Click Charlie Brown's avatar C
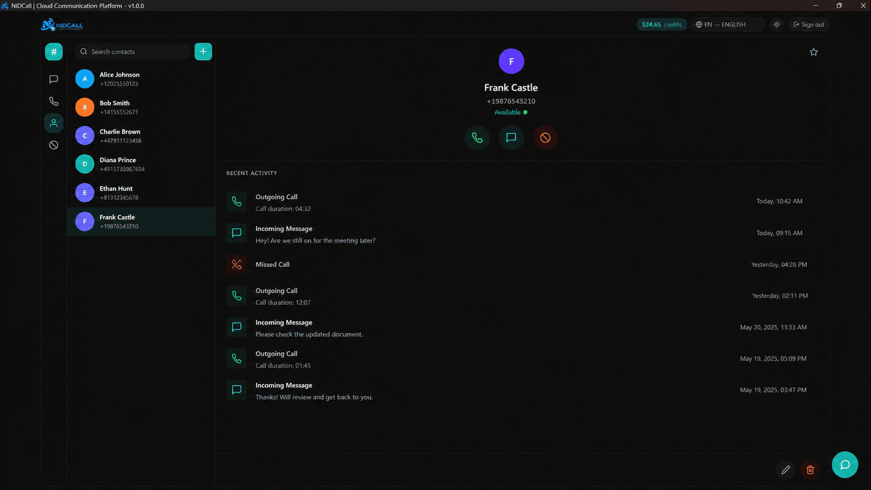871x490 pixels. click(x=85, y=136)
